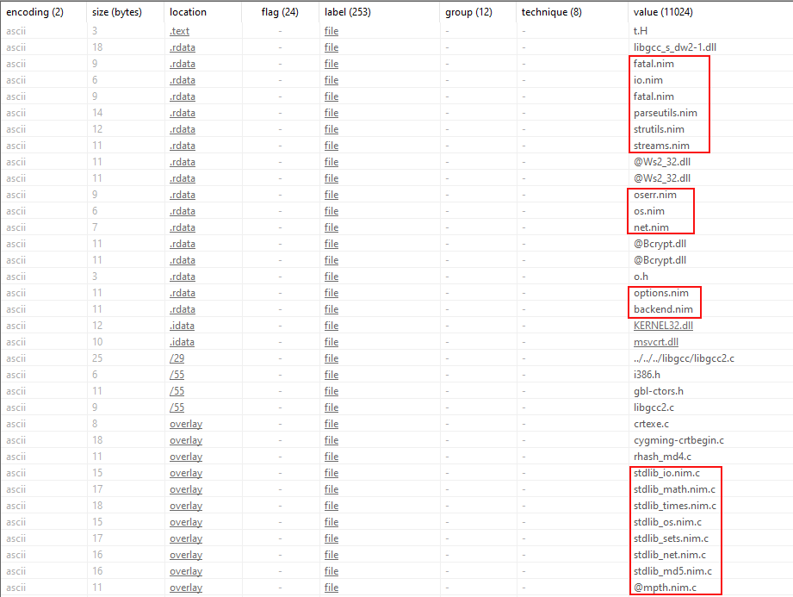Select the stdlib_io.nim.c value
This screenshot has height=597, width=793.
pyautogui.click(x=666, y=473)
